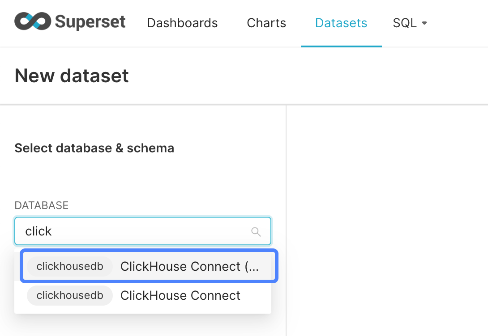The height and width of the screenshot is (336, 488).
Task: Focus the database search box containing 'click'
Action: [x=143, y=231]
